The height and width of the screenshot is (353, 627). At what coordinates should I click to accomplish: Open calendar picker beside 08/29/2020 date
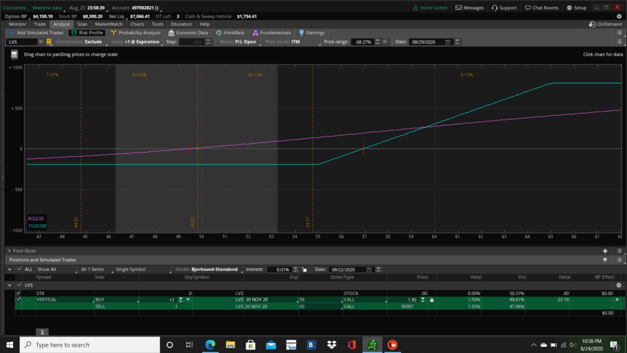pyautogui.click(x=448, y=42)
